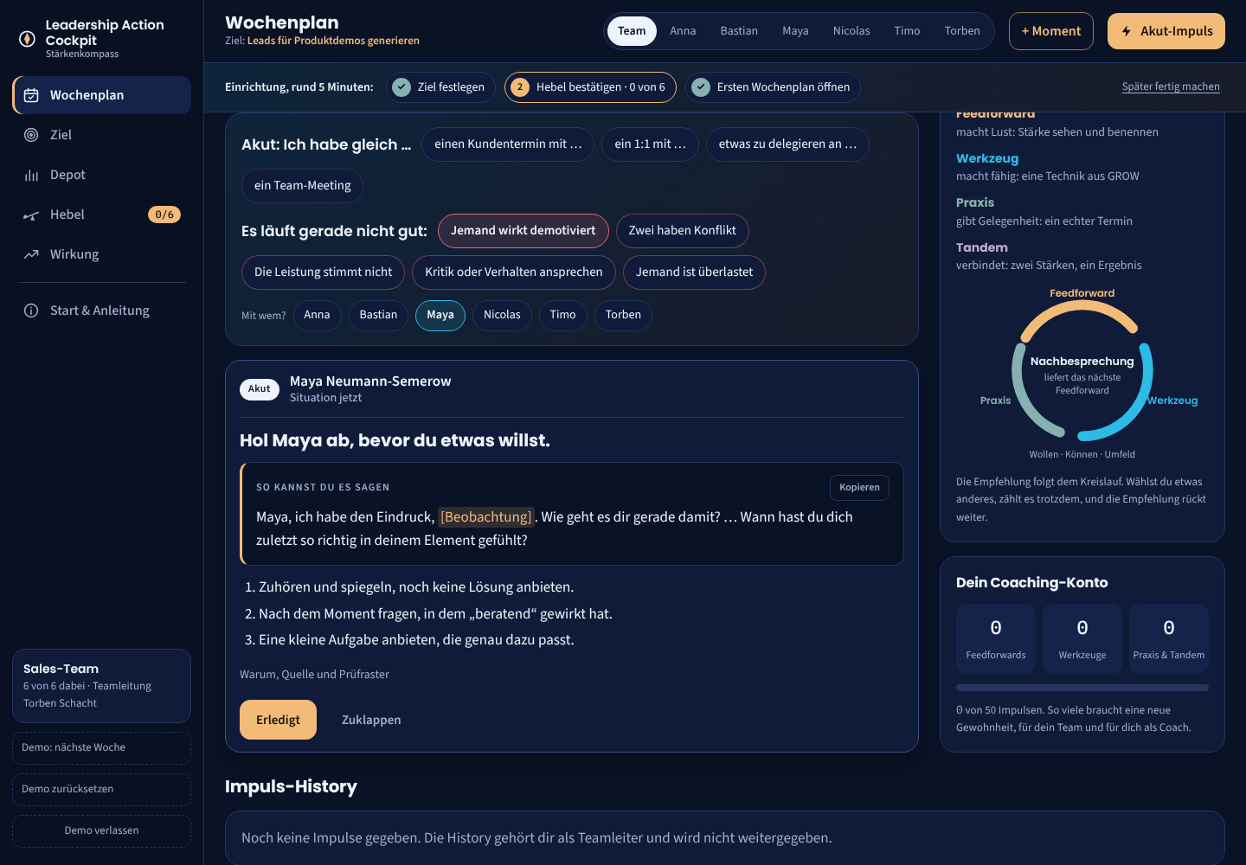
Task: Toggle the 'Jemand ist überlastet' chip
Action: (x=694, y=272)
